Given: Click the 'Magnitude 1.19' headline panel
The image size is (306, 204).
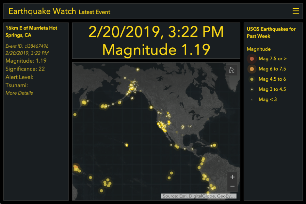Looking at the screenshot, I should tap(156, 50).
